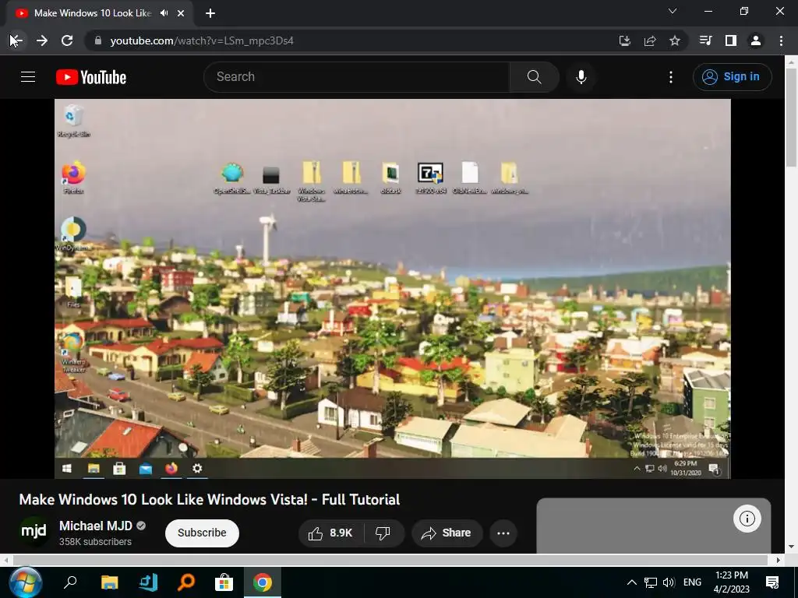
Task: Close the Make Windows 10 Look Like tab
Action: pos(181,13)
